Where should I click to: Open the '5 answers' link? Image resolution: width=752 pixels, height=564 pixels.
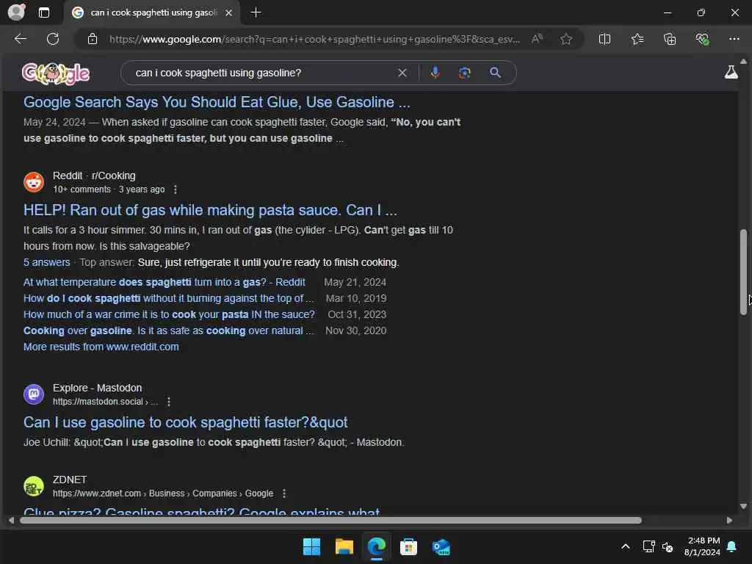[x=46, y=262]
